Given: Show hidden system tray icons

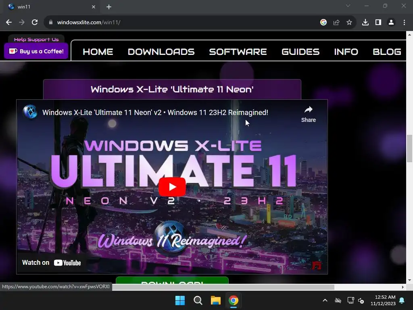Looking at the screenshot, I should tap(325, 300).
